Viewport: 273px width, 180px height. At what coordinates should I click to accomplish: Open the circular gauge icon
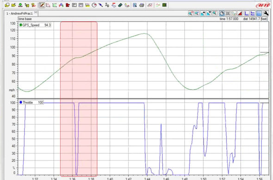94,5
